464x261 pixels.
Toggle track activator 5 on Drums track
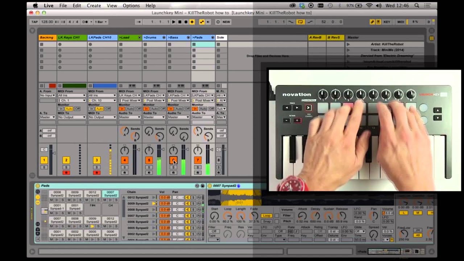click(x=149, y=160)
